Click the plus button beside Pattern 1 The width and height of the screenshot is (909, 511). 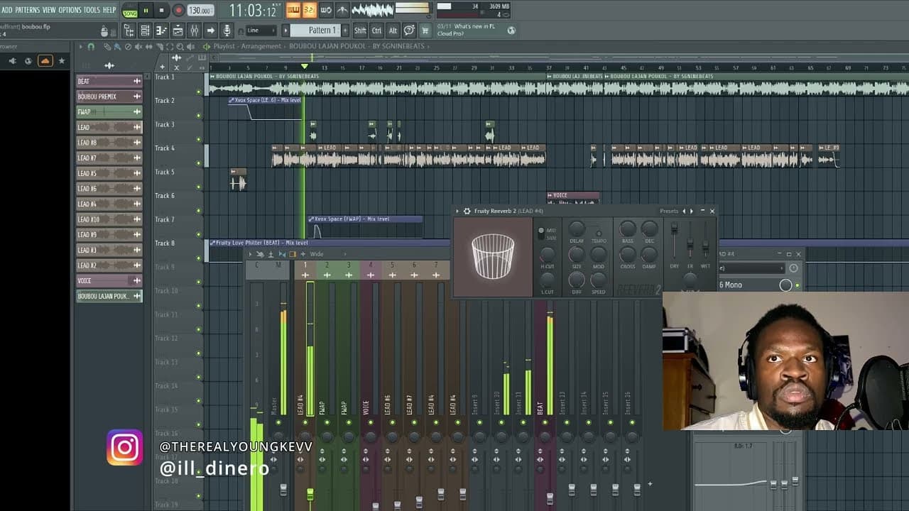coord(346,31)
